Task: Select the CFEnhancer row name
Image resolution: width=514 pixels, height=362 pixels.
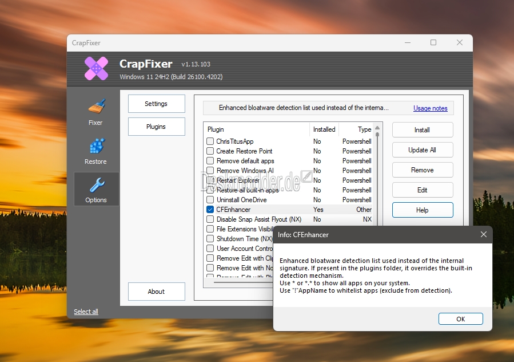Action: coord(233,210)
